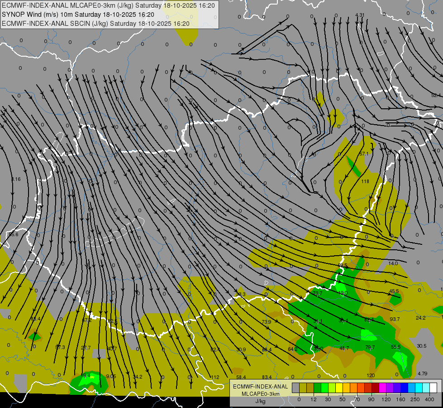
Task: Click the map value 45.5
Action: 394,291
